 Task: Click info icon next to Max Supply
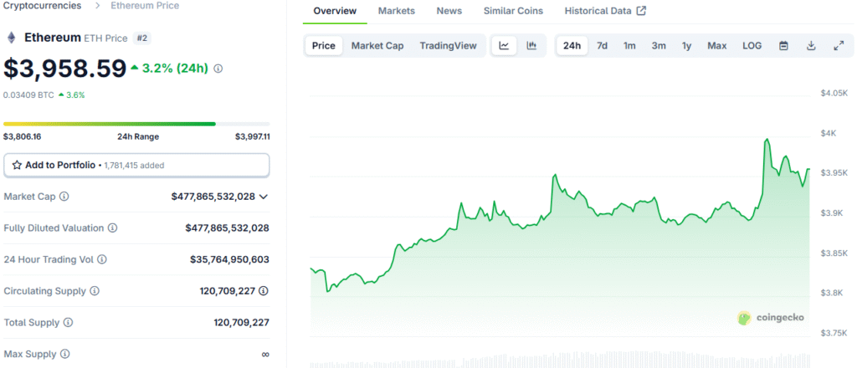(x=65, y=355)
